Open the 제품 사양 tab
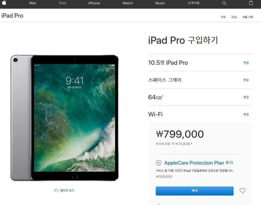Image resolution: width=261 pixels, height=205 pixels. (x=247, y=17)
